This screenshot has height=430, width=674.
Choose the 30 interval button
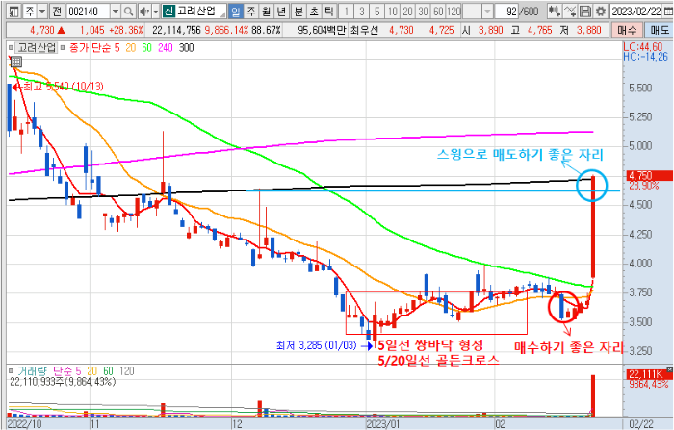click(423, 12)
